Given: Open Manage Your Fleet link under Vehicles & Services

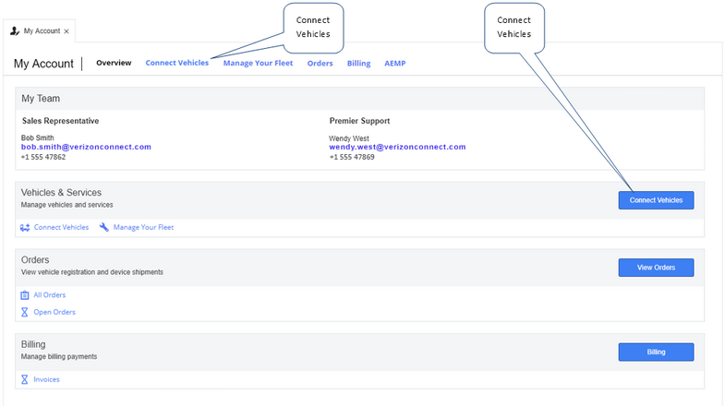Looking at the screenshot, I should click(x=143, y=227).
